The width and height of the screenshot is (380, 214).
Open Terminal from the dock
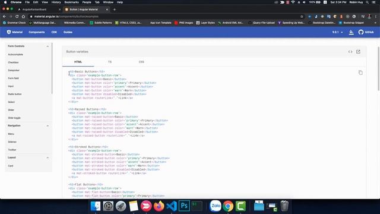coord(197,206)
